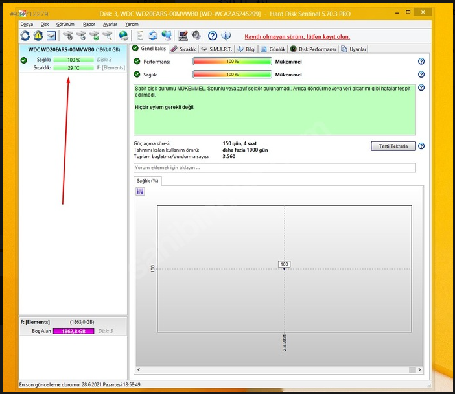Click the comment field Yorum eklemek için tıklayın
This screenshot has height=394, width=455.
pyautogui.click(x=275, y=168)
